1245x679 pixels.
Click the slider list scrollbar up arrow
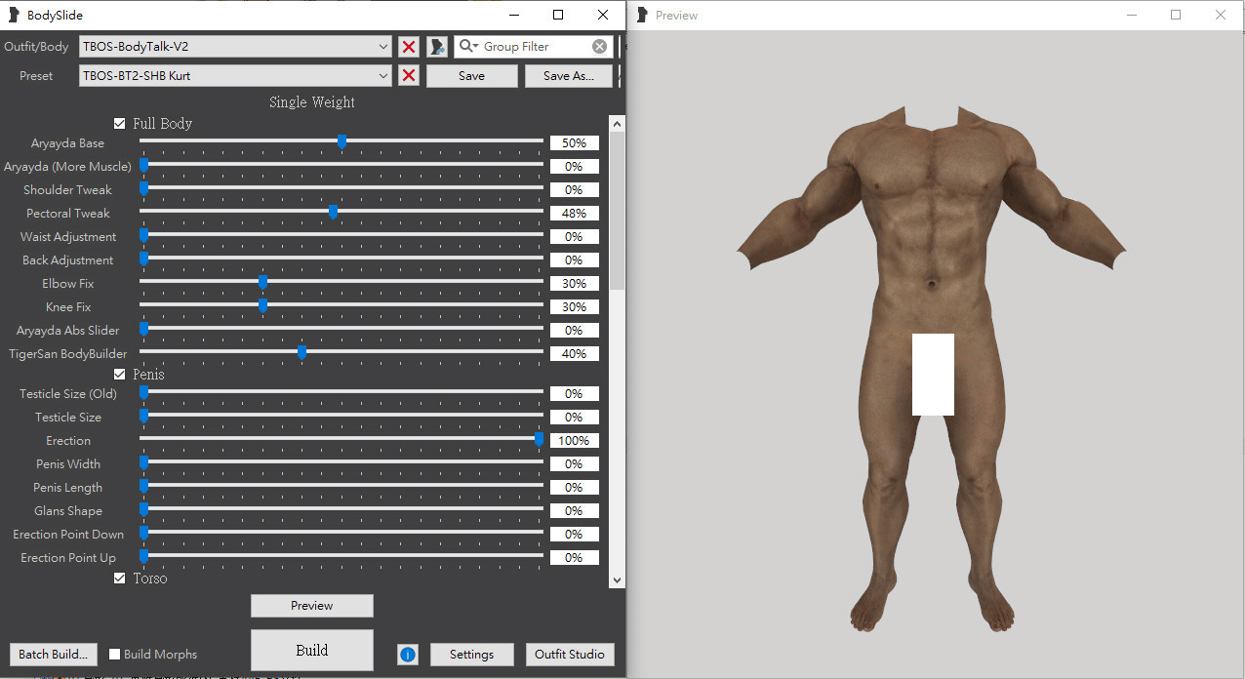coord(616,124)
